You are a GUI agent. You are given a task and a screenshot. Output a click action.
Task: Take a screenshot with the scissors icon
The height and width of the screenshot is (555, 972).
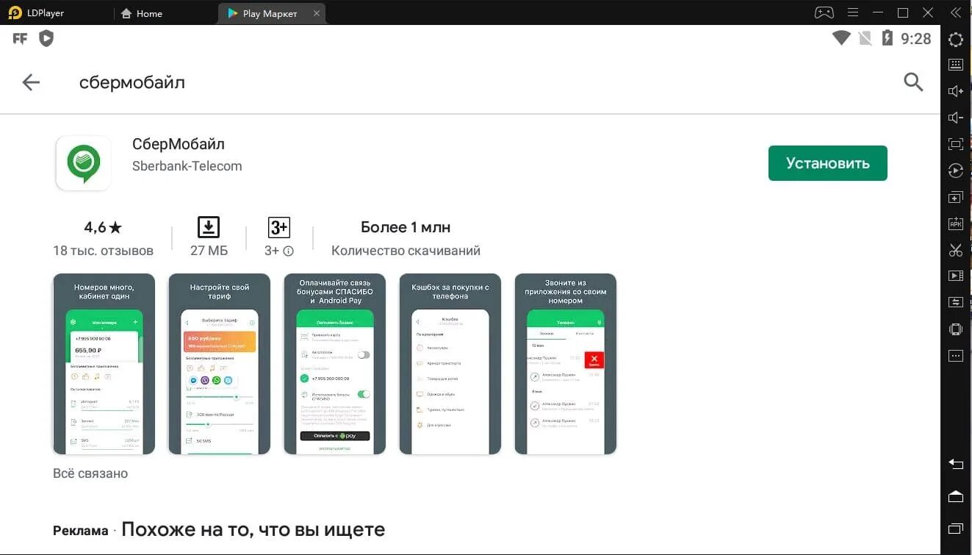click(x=956, y=250)
